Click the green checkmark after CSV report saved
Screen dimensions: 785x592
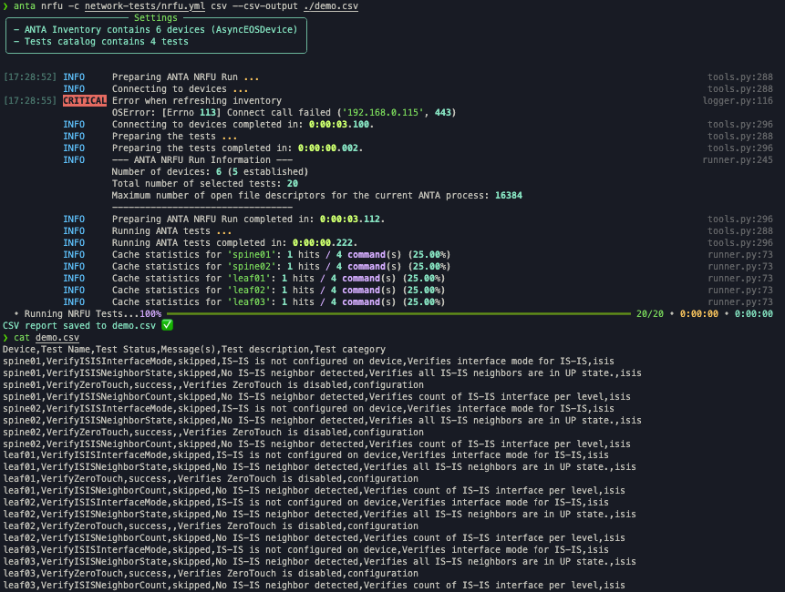(167, 325)
